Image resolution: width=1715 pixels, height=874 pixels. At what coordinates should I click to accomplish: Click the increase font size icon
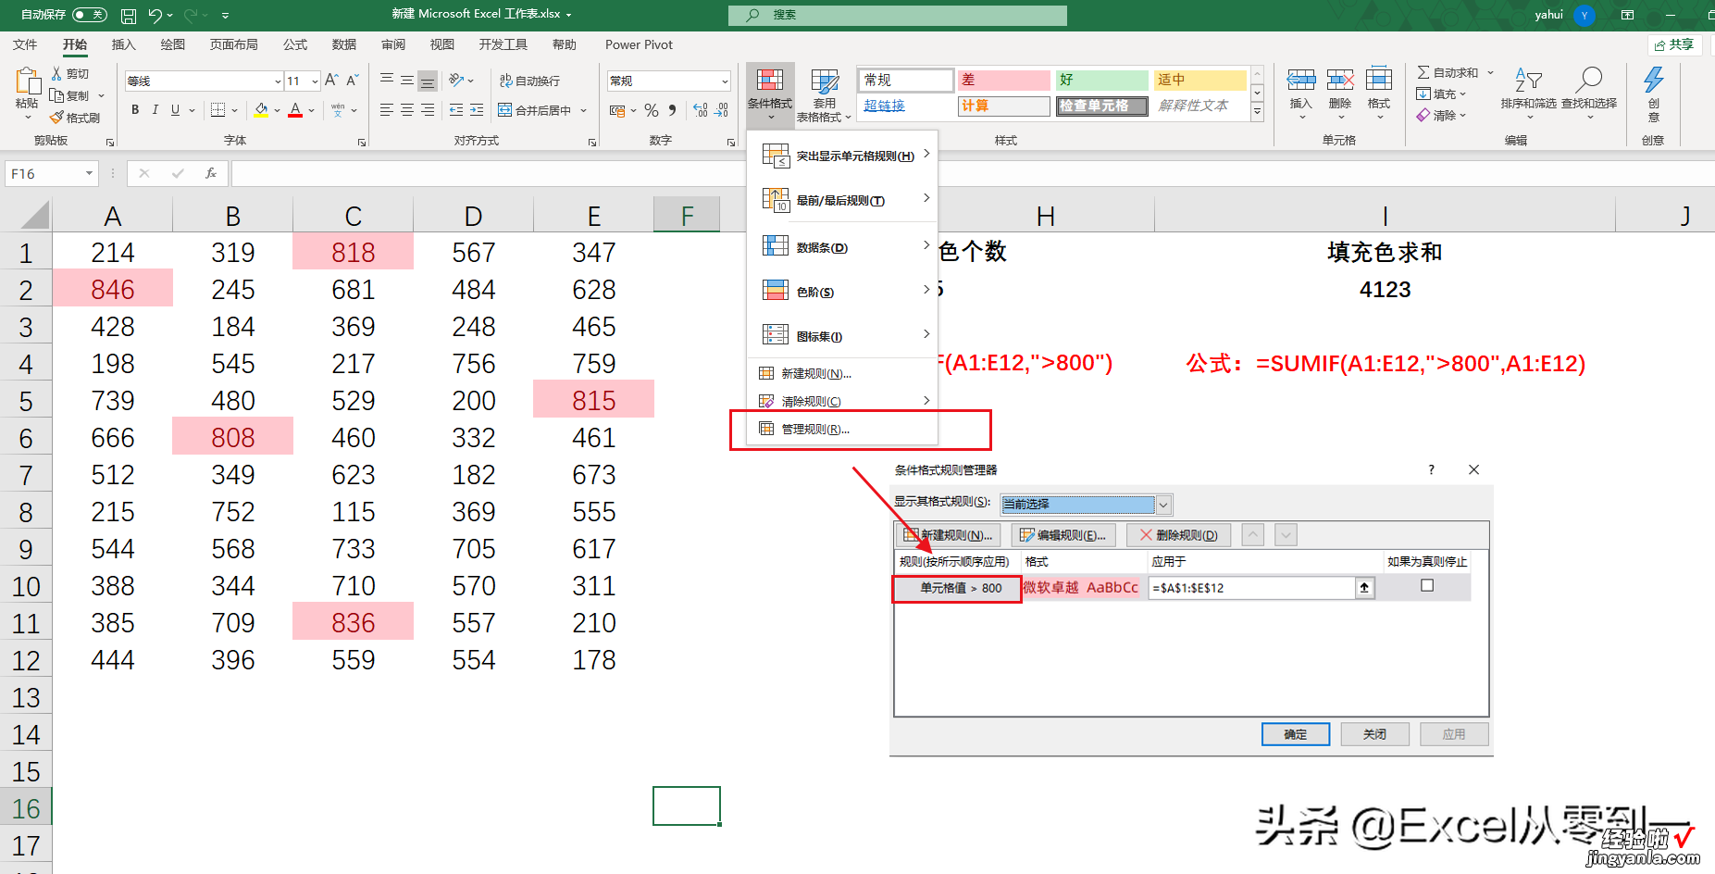point(331,81)
